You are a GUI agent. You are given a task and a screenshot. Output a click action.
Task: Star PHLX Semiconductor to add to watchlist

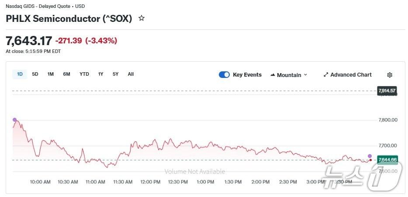coord(141,18)
